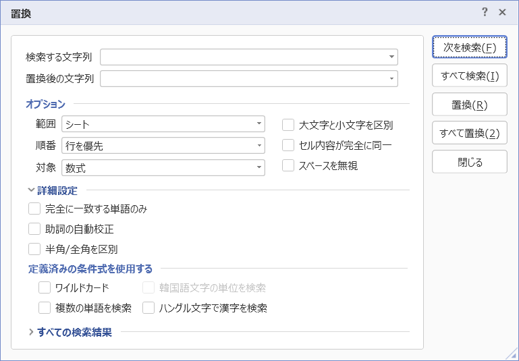Click the 閉じる button

[x=469, y=162]
